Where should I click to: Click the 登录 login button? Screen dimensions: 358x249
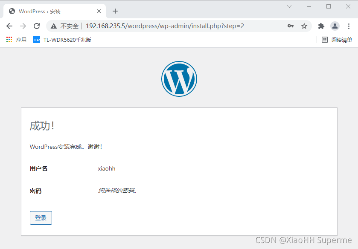(x=41, y=218)
